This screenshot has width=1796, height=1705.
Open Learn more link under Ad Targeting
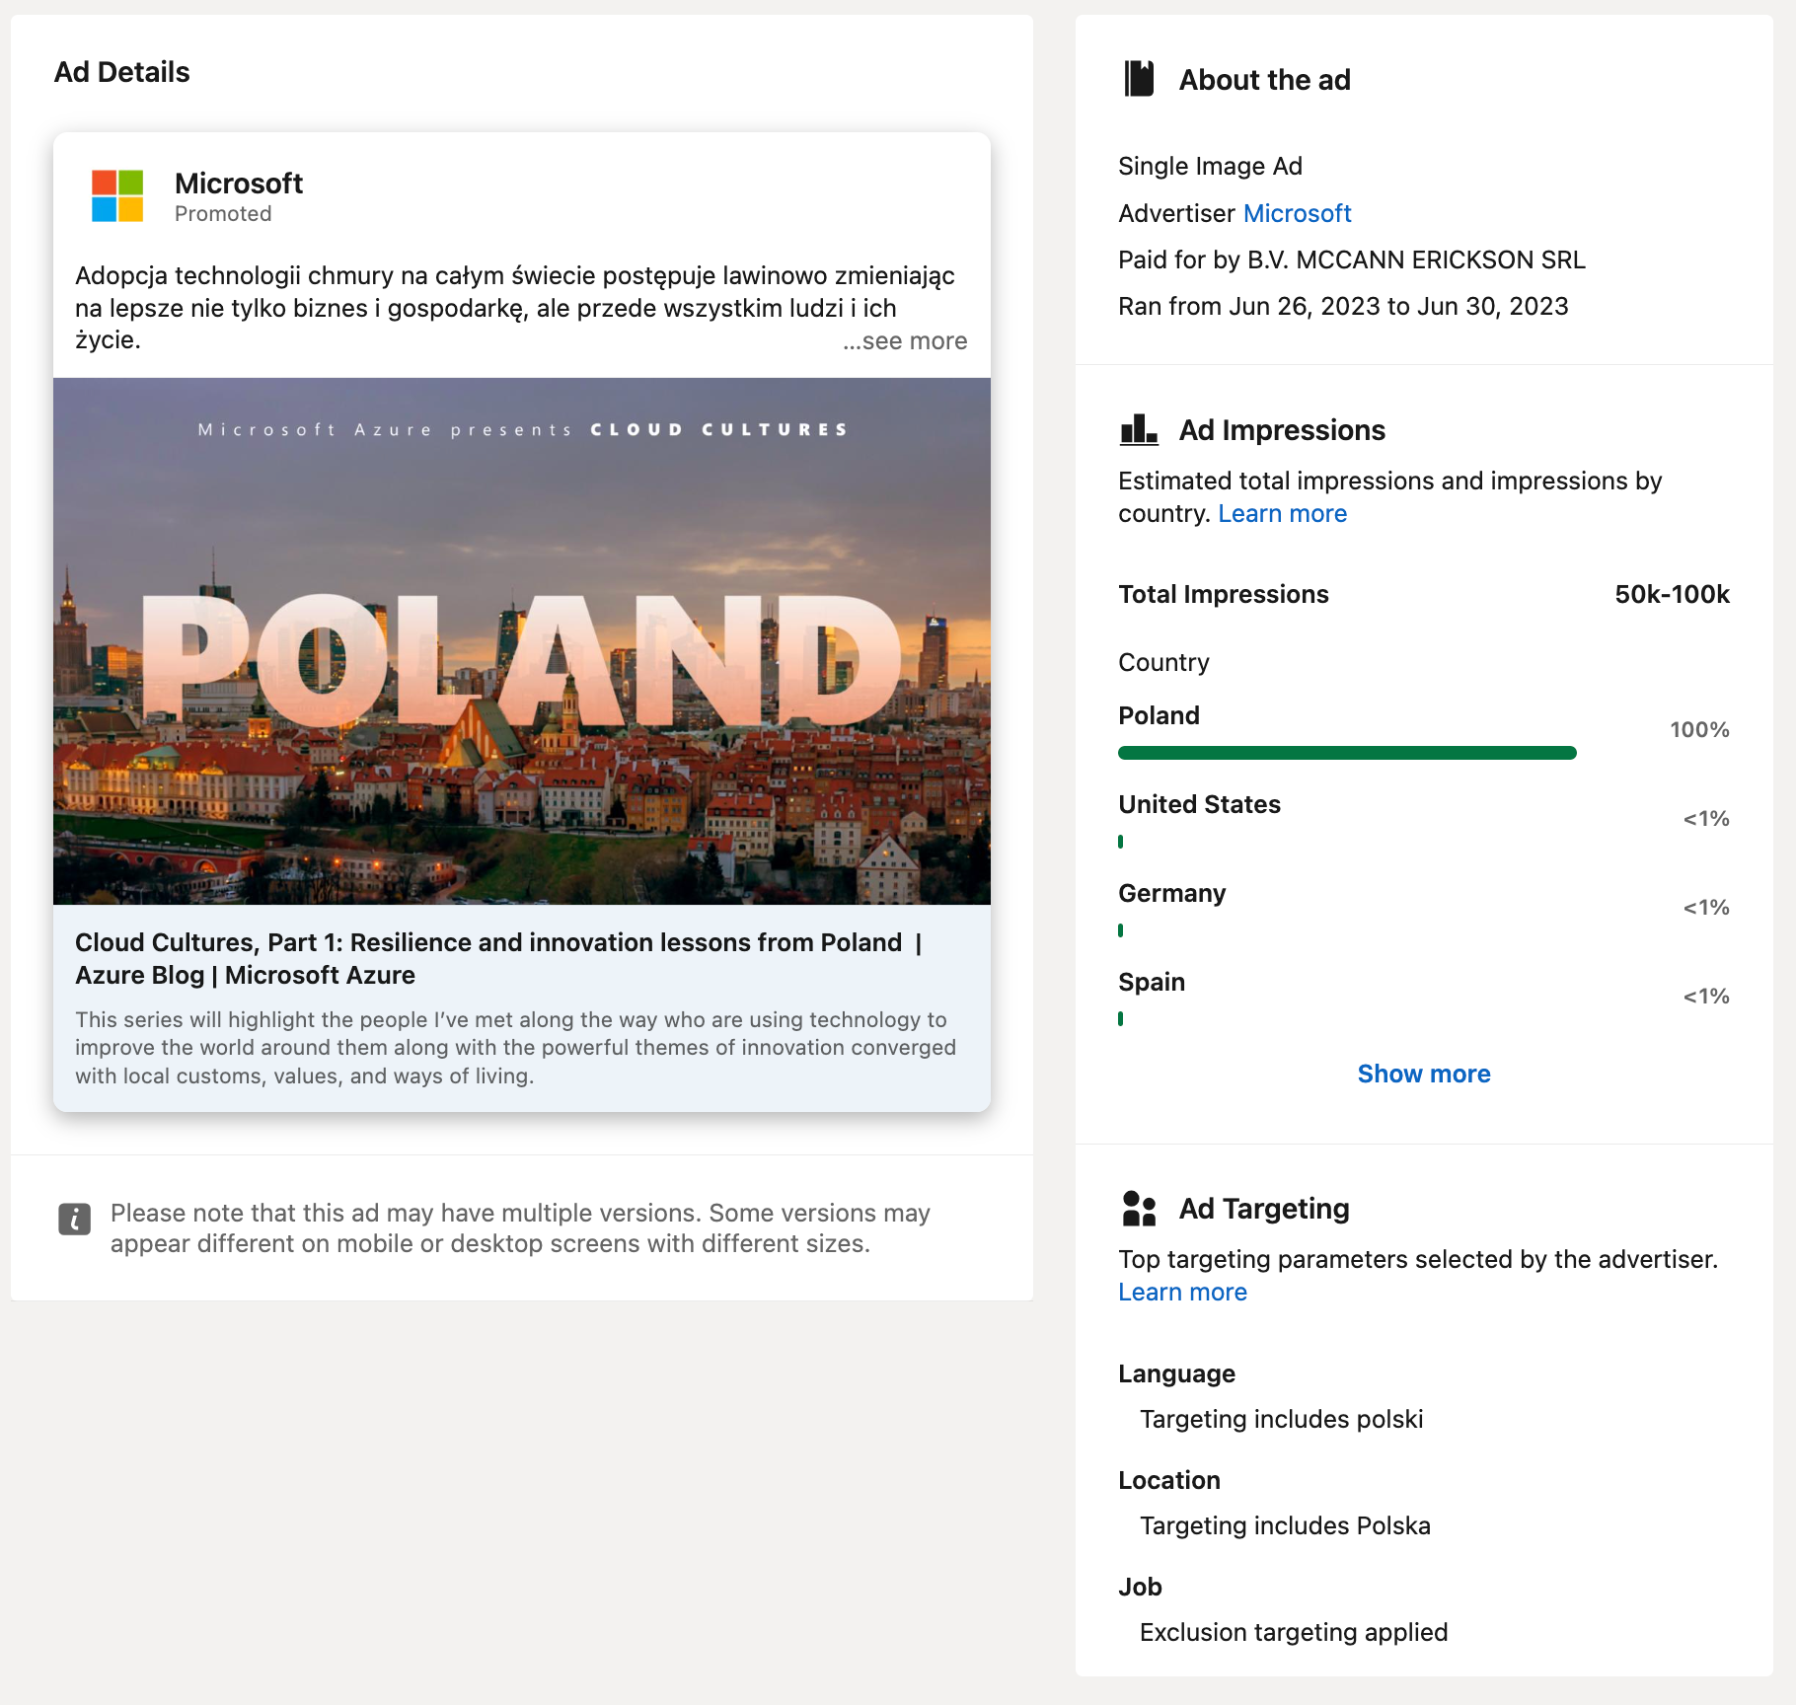click(x=1183, y=1293)
